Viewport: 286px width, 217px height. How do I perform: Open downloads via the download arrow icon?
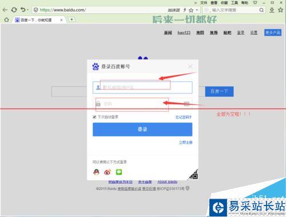[272, 10]
